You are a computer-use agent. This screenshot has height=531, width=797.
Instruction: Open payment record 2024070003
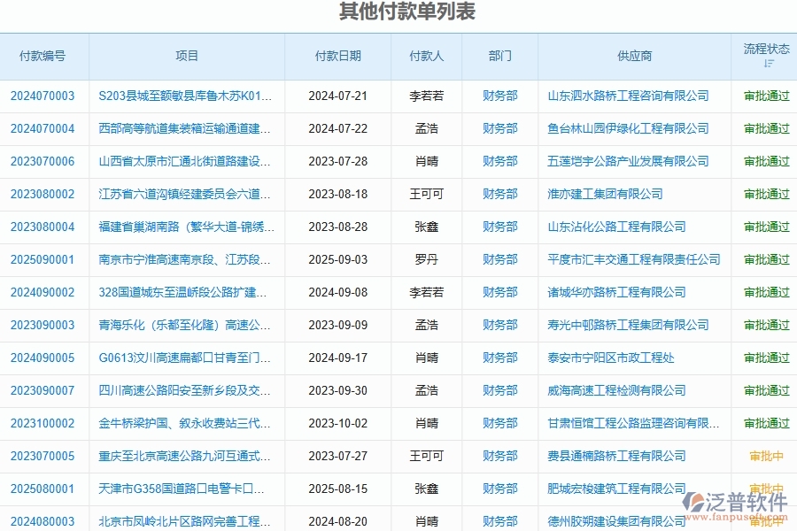coord(43,96)
